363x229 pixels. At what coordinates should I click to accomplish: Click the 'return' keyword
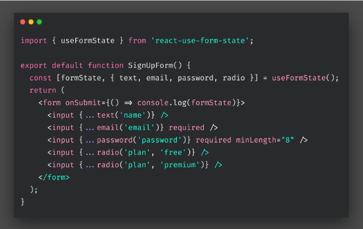[x=43, y=90]
